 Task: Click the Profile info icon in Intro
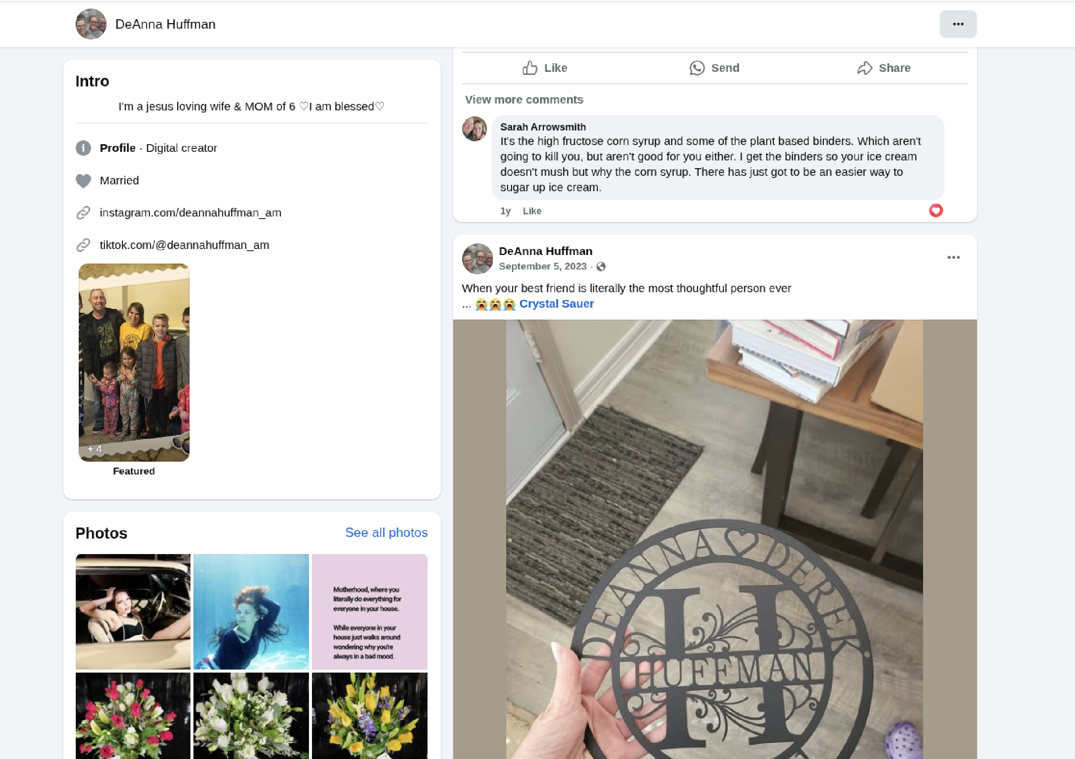(83, 148)
